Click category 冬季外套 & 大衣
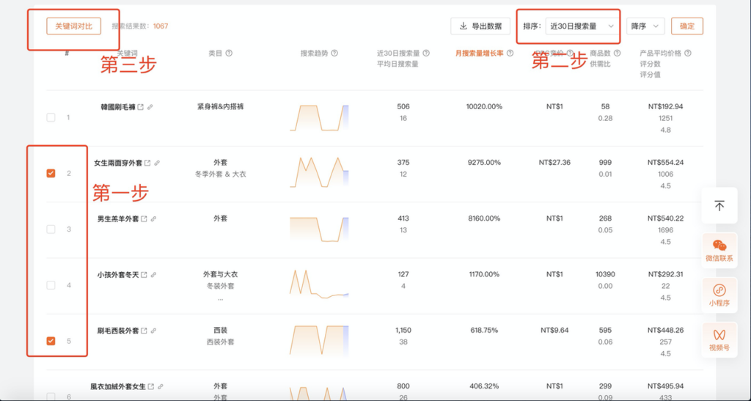 (220, 174)
